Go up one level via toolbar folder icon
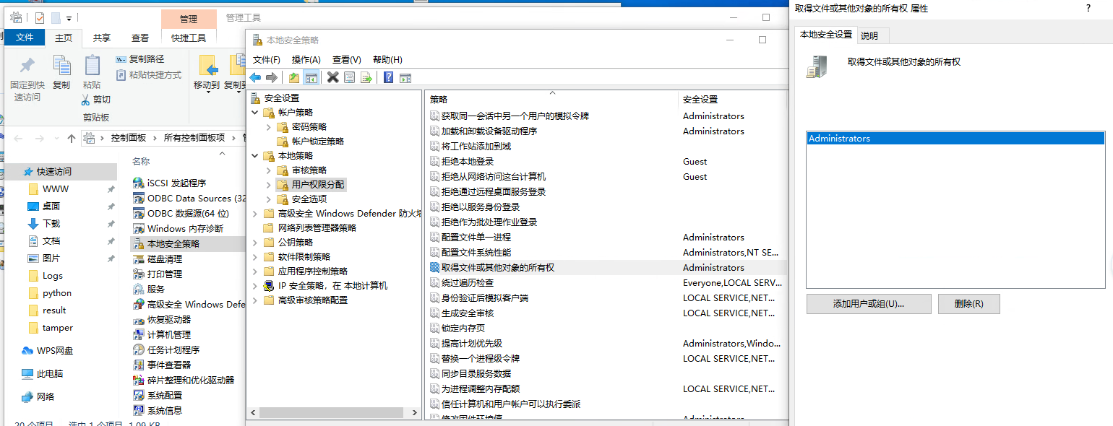The height and width of the screenshot is (426, 1113). pos(294,77)
